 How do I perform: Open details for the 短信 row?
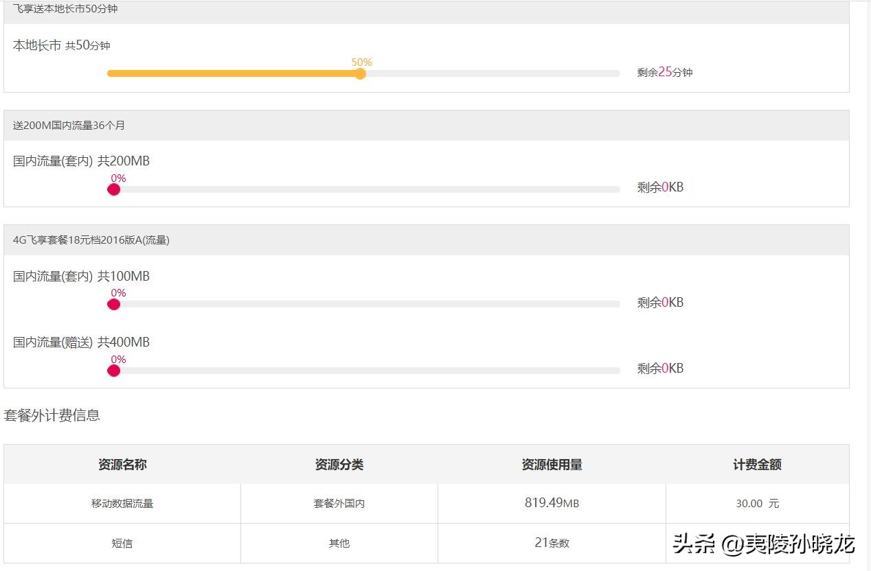coord(122,542)
